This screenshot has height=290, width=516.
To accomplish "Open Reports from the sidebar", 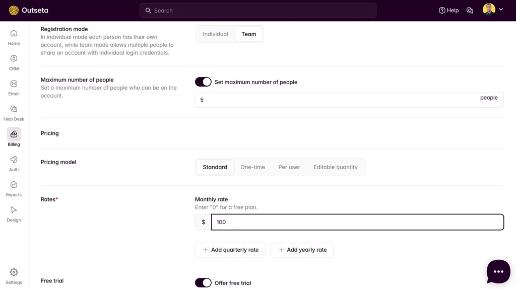I will click(14, 188).
